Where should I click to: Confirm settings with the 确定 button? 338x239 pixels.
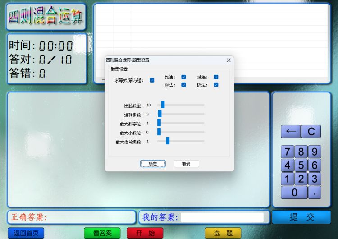coord(153,164)
